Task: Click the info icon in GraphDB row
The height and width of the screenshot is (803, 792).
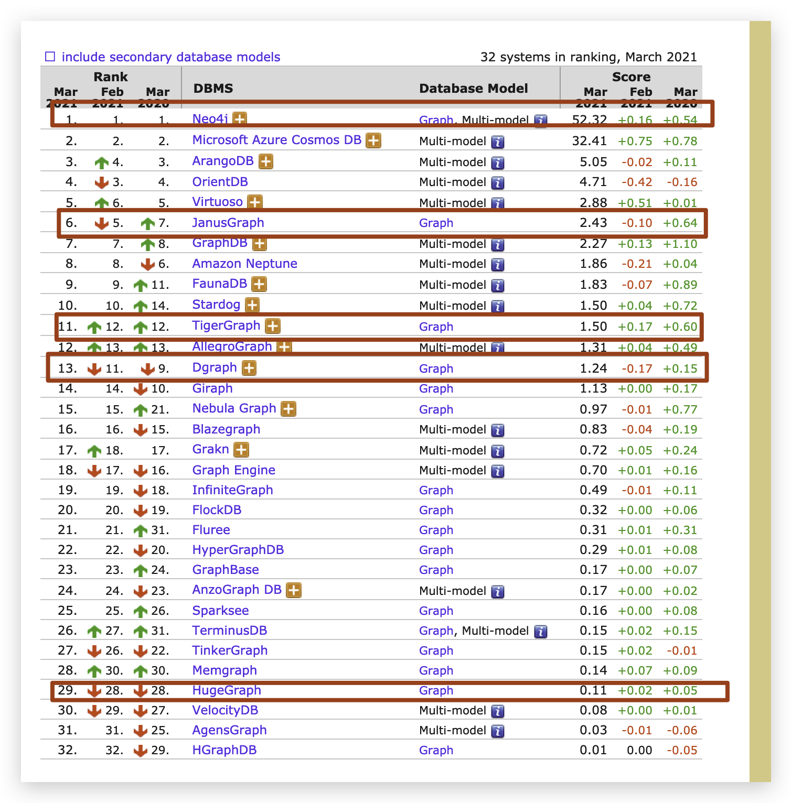Action: coord(498,244)
